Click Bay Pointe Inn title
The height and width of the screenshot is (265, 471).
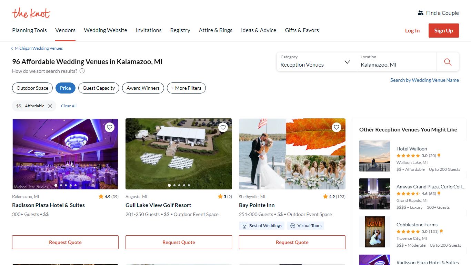click(x=257, y=205)
